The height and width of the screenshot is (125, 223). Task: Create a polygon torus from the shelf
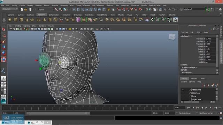click(x=38, y=20)
